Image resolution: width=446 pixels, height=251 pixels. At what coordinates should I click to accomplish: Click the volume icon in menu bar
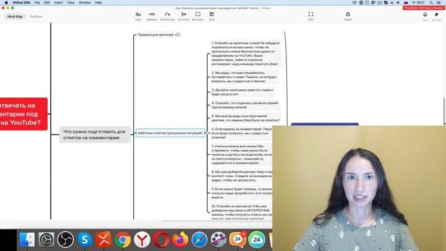pos(398,3)
